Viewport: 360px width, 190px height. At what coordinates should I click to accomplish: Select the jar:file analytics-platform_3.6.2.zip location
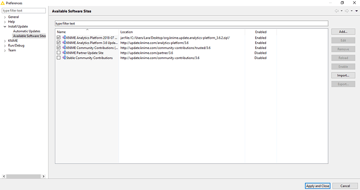(175, 38)
